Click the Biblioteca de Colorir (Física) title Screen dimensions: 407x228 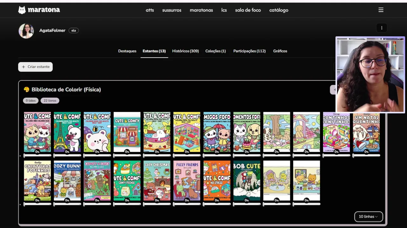pyautogui.click(x=66, y=90)
